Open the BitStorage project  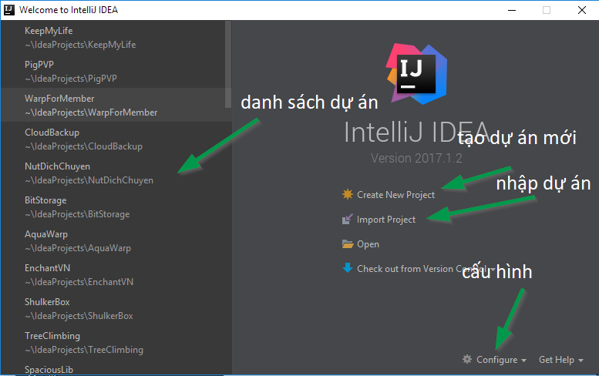[116, 207]
